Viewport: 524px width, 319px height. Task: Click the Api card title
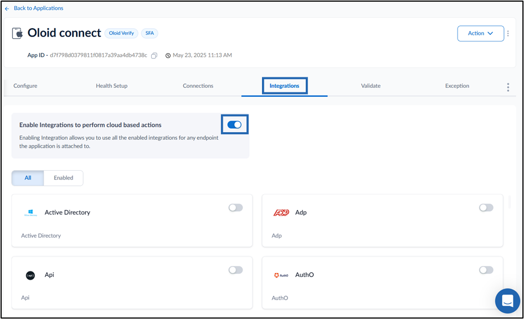pyautogui.click(x=49, y=275)
